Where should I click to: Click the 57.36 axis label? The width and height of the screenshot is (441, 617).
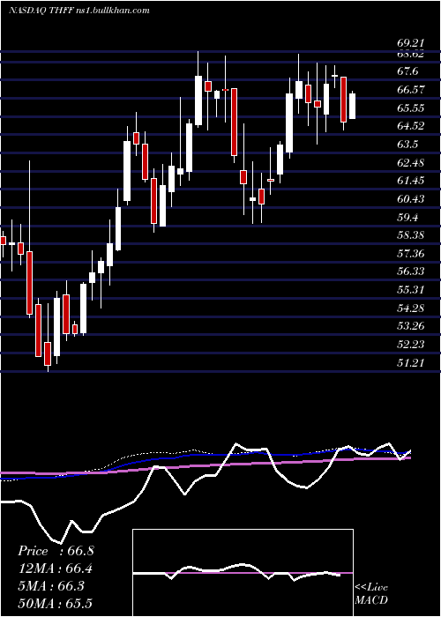click(x=411, y=254)
